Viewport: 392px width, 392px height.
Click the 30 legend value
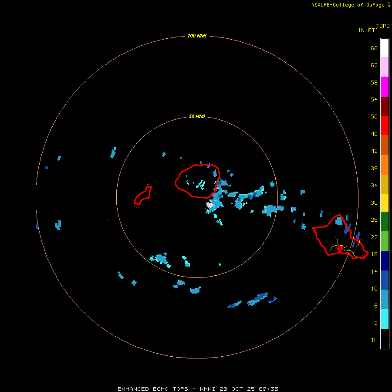374,203
